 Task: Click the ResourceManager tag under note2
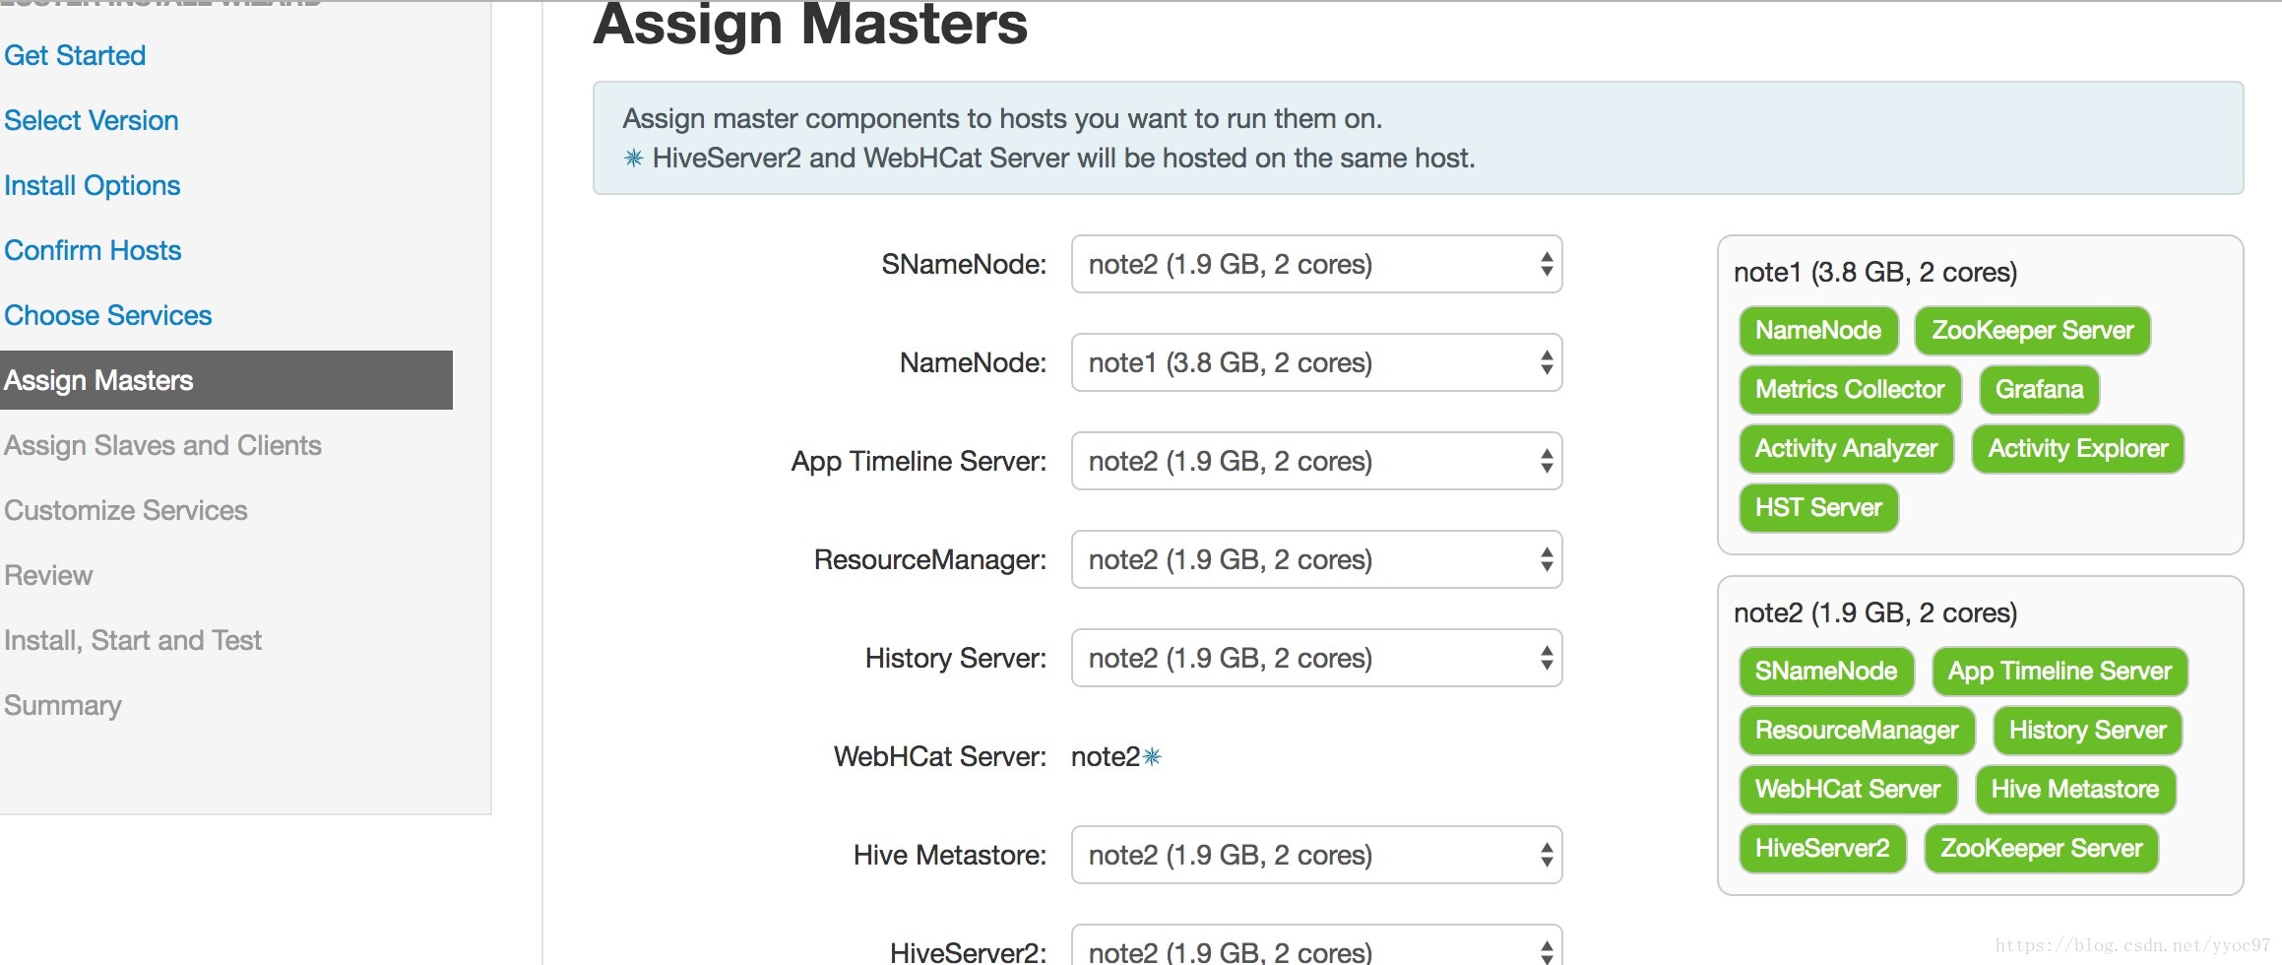click(x=1857, y=731)
